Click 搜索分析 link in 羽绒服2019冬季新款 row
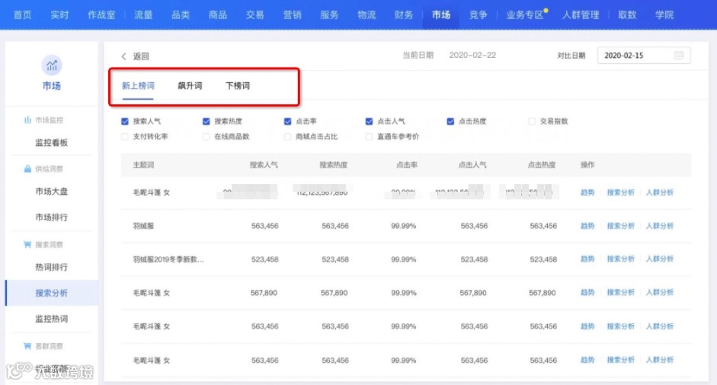Image resolution: width=717 pixels, height=385 pixels. [x=620, y=259]
